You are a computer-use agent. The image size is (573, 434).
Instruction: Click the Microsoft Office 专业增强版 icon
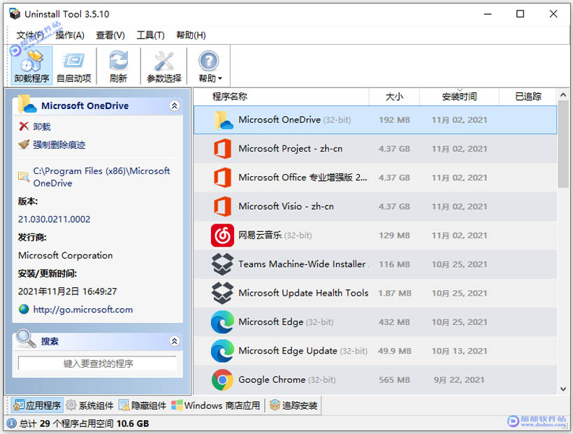222,178
